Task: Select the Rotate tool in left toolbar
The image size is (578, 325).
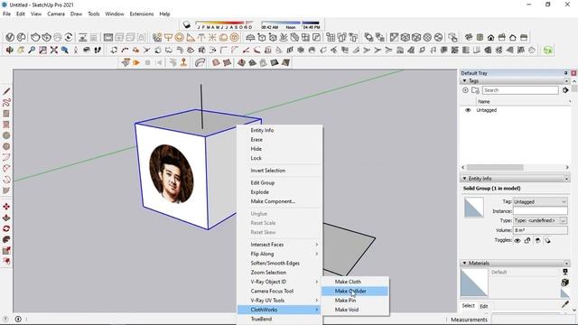Action: [x=6, y=228]
